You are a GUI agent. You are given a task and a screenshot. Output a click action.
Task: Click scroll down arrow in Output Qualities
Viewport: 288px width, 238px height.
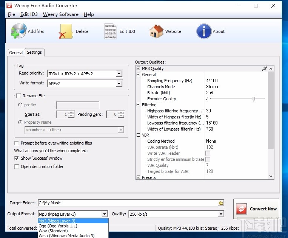pyautogui.click(x=271, y=176)
